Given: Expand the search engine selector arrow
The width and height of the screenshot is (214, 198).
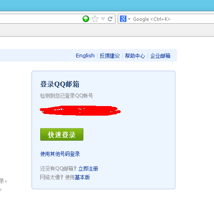Looking at the screenshot, I should pos(129,19).
